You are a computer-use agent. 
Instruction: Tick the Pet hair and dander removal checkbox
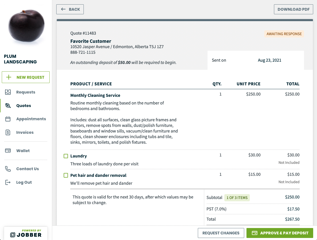(x=66, y=175)
